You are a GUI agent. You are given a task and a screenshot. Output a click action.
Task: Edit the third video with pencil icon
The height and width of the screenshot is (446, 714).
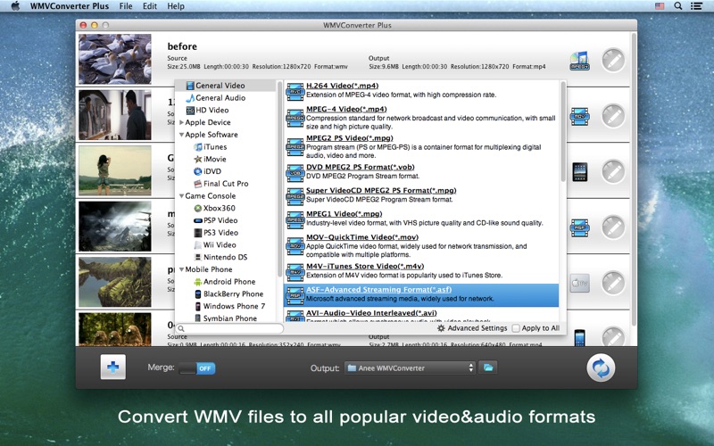[613, 171]
